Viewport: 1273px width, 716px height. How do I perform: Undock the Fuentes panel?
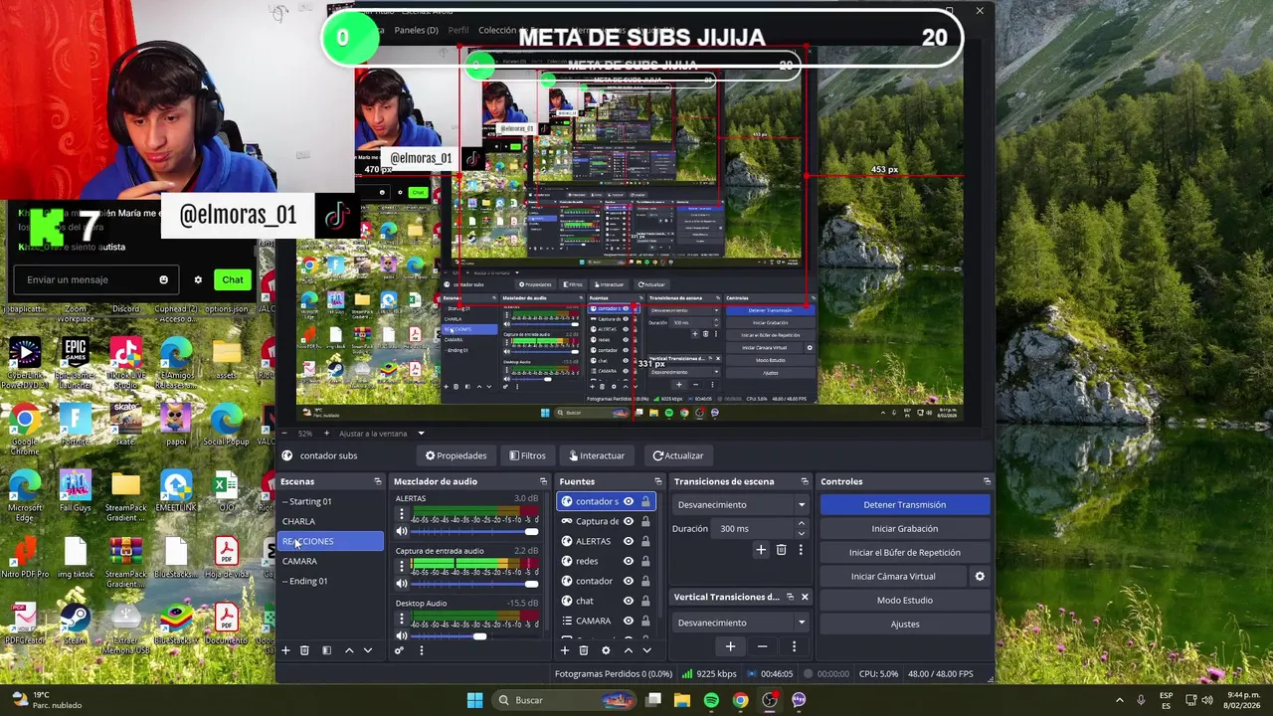[x=657, y=481]
